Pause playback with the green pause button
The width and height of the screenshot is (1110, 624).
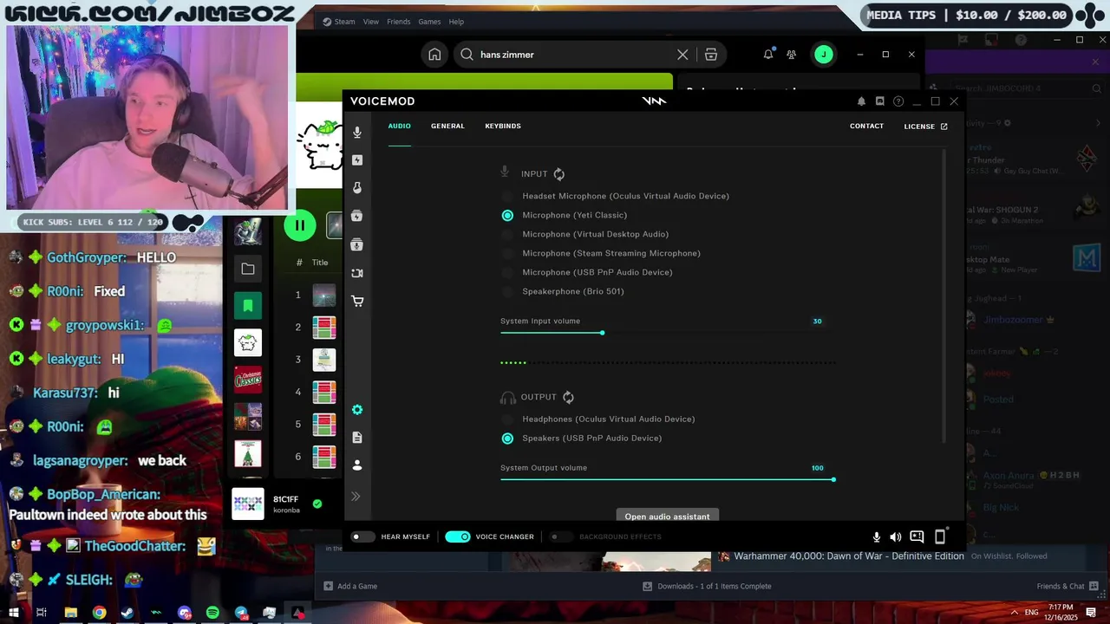click(299, 225)
